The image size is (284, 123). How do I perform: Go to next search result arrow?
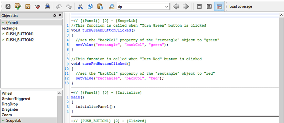point(186,7)
